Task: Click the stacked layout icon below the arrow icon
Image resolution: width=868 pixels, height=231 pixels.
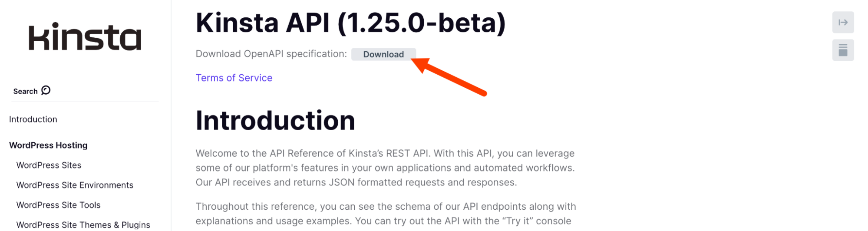Action: pyautogui.click(x=842, y=50)
